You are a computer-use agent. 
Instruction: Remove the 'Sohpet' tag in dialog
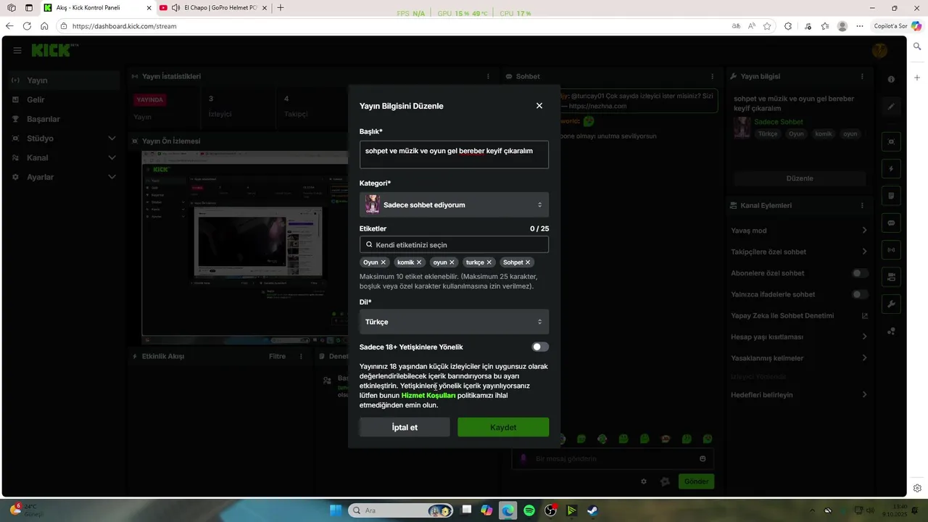[x=528, y=262]
